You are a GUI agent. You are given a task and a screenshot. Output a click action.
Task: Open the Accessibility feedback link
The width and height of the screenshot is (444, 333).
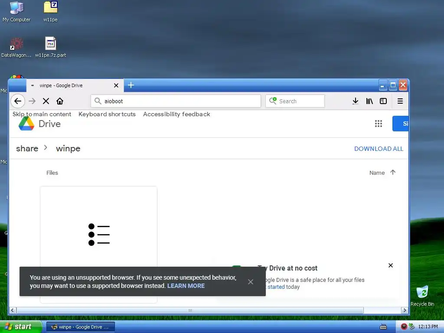coord(176,114)
